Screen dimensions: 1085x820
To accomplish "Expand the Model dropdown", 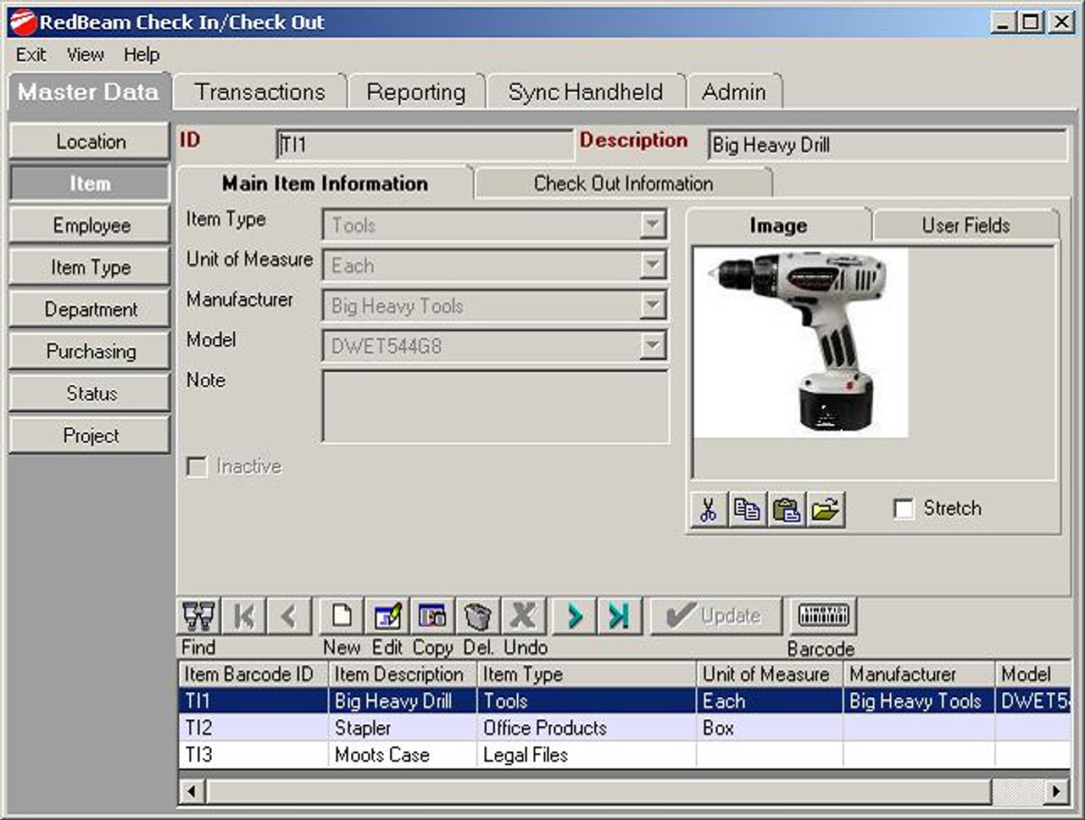I will [652, 346].
